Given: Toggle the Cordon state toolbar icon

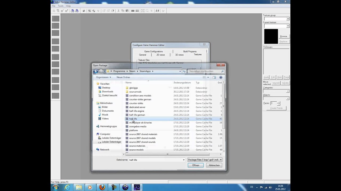Looking at the screenshot, I should pos(133,11).
